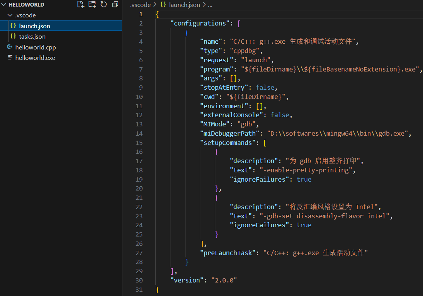Click line number 15 in the gutter
Viewport: 423px width, 296px height.
(139, 143)
